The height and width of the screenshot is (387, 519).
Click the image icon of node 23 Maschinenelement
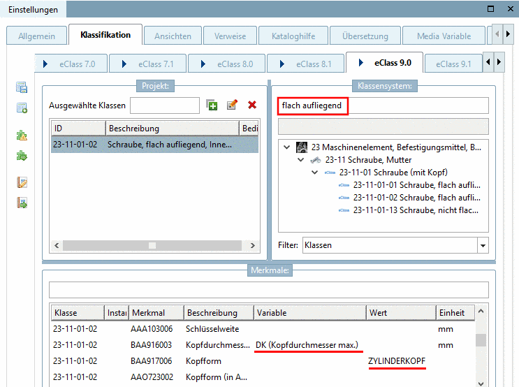[302, 147]
